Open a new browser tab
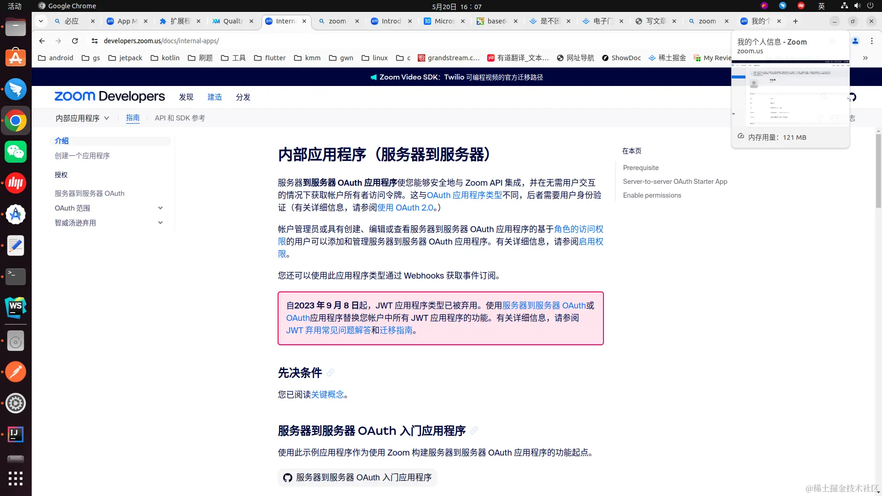 pyautogui.click(x=796, y=21)
